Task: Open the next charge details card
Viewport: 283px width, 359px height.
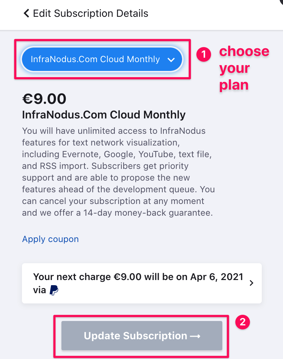Action: [x=142, y=283]
